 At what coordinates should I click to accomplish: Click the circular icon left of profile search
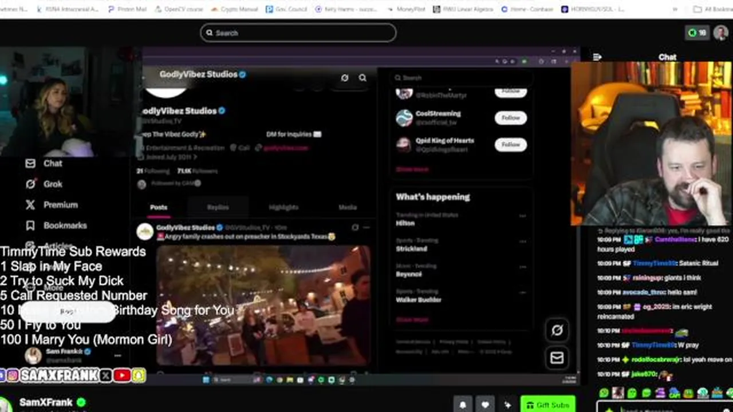click(344, 78)
